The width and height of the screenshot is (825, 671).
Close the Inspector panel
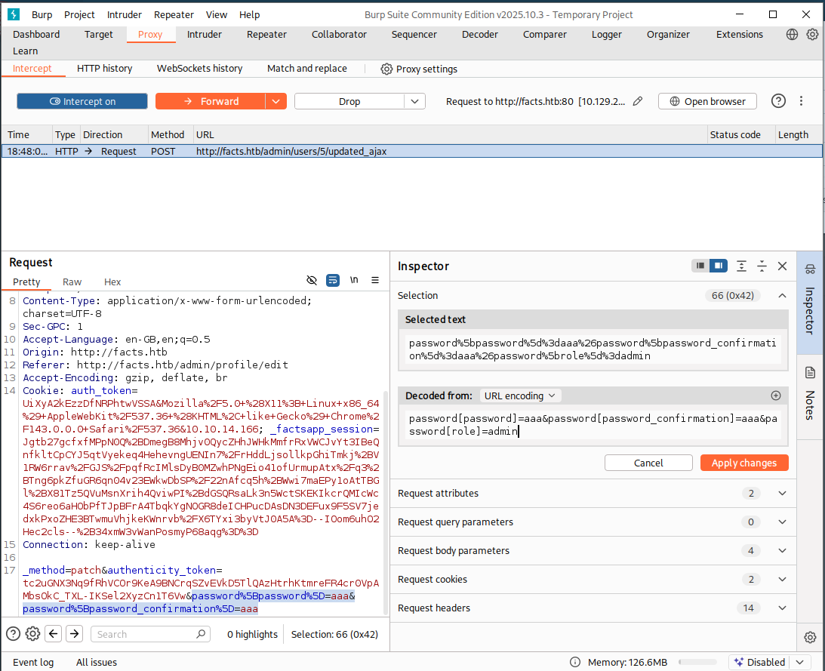tap(783, 266)
